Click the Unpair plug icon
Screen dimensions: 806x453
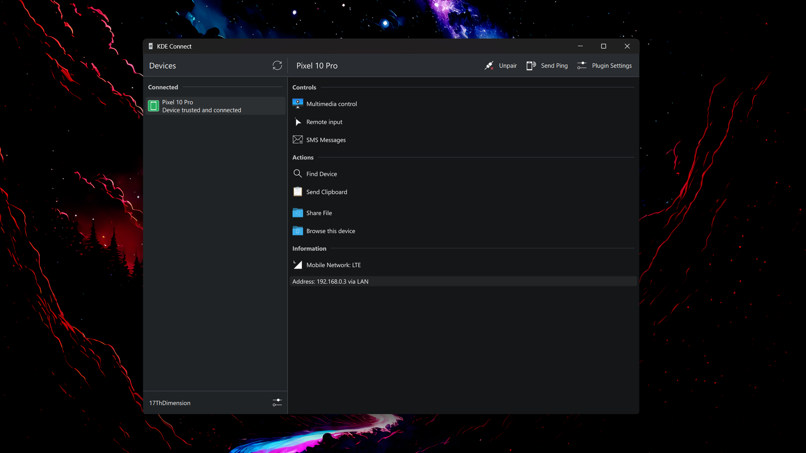coord(489,65)
